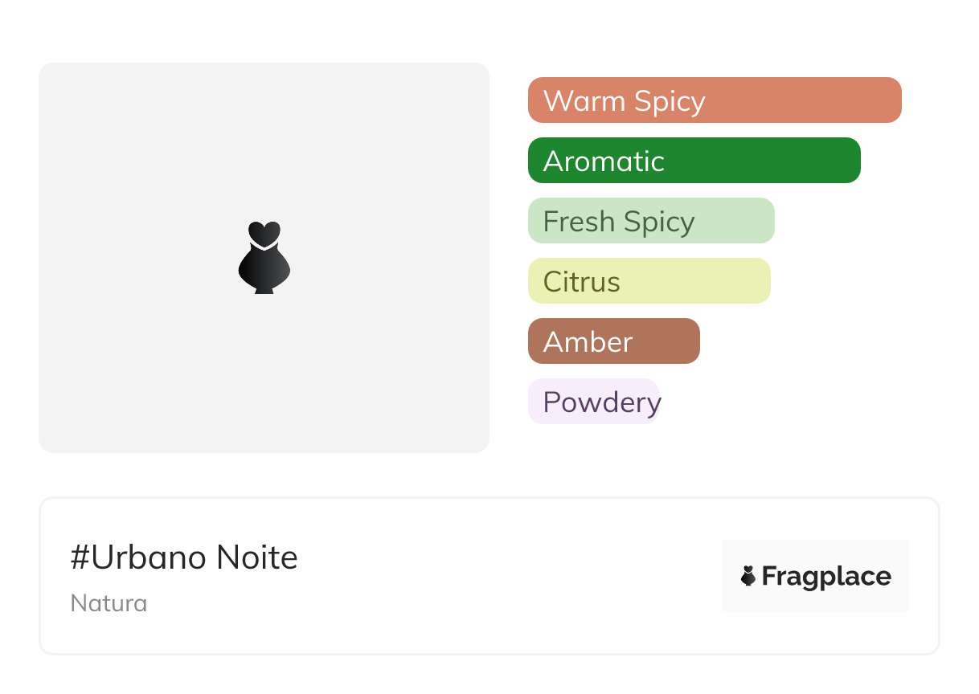This screenshot has width=979, height=694.
Task: Pick the Citrus accord bar
Action: [x=649, y=281]
